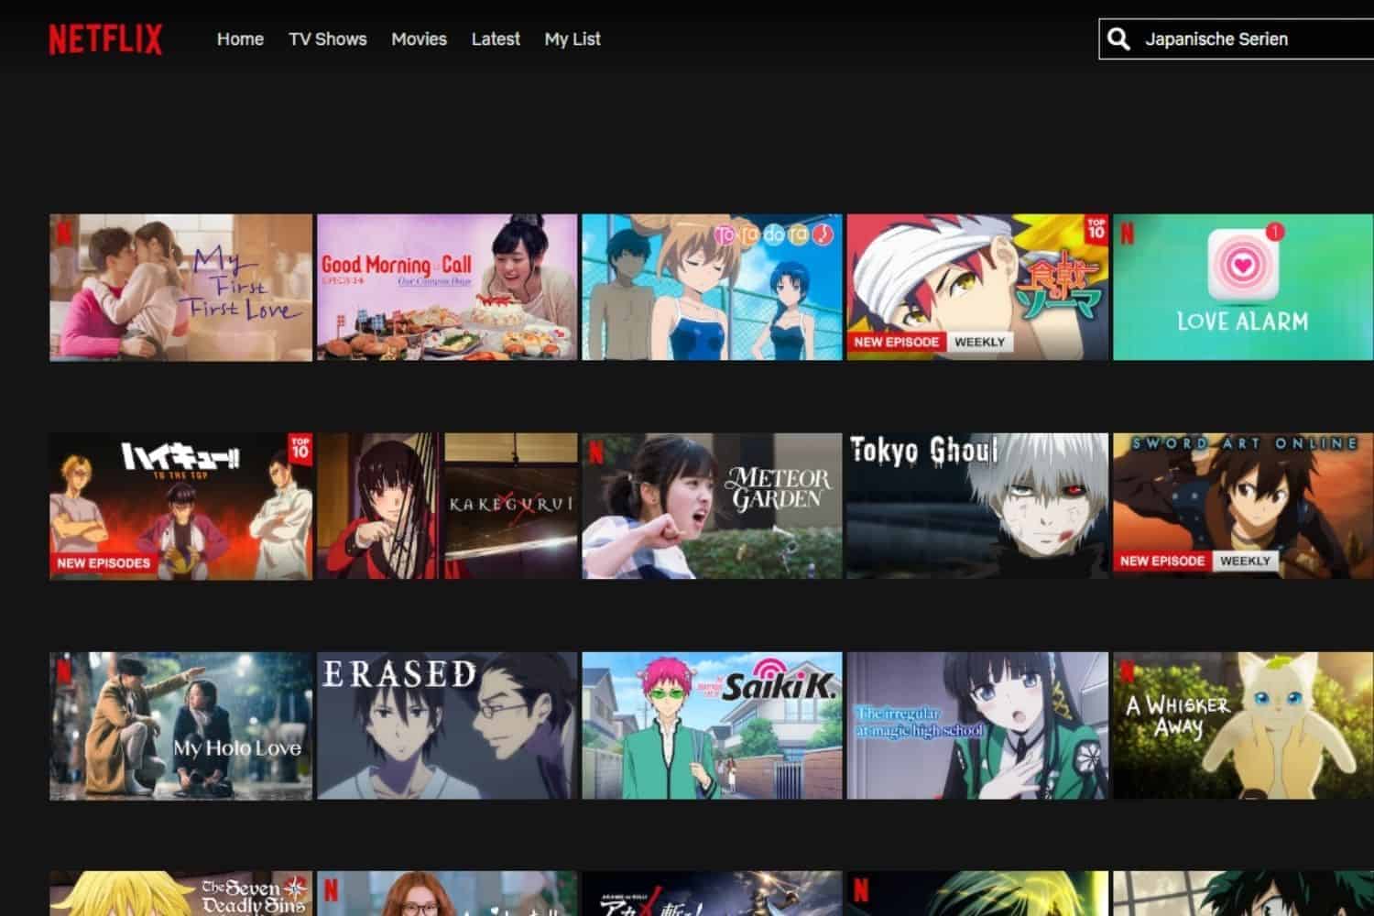The width and height of the screenshot is (1374, 916).
Task: Click the Love Alarm app heart icon
Action: pyautogui.click(x=1243, y=265)
